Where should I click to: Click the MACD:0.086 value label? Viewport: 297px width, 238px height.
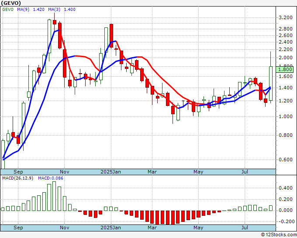pos(51,178)
